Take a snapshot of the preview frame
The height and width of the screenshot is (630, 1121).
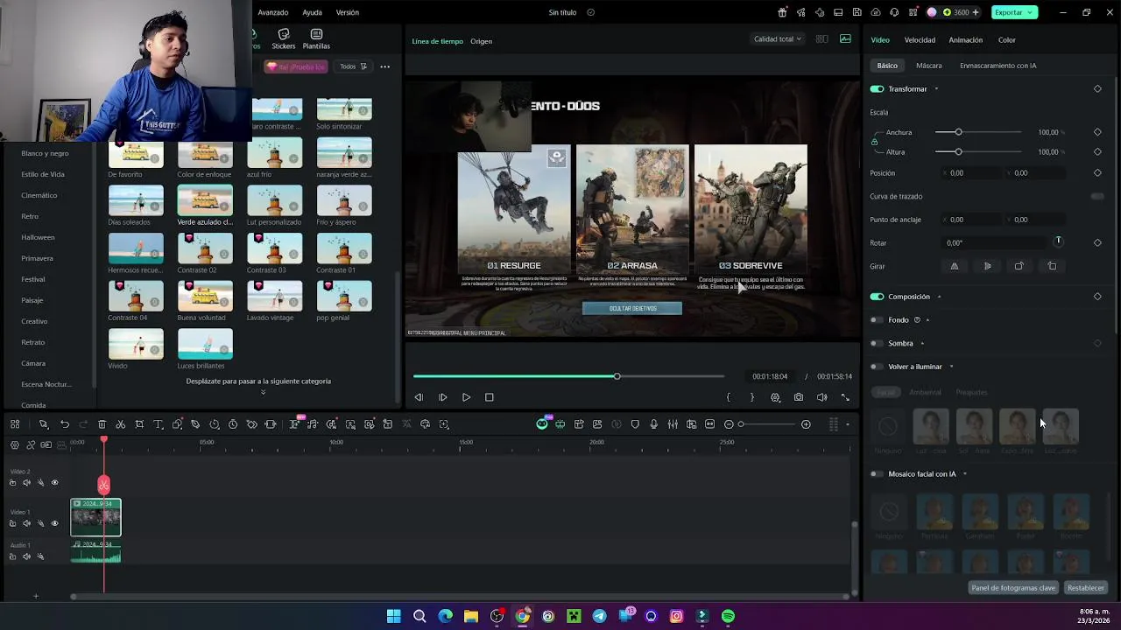pos(799,397)
